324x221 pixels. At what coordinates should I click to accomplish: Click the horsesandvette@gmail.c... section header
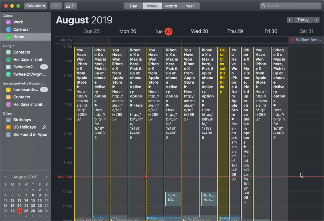(x=25, y=83)
